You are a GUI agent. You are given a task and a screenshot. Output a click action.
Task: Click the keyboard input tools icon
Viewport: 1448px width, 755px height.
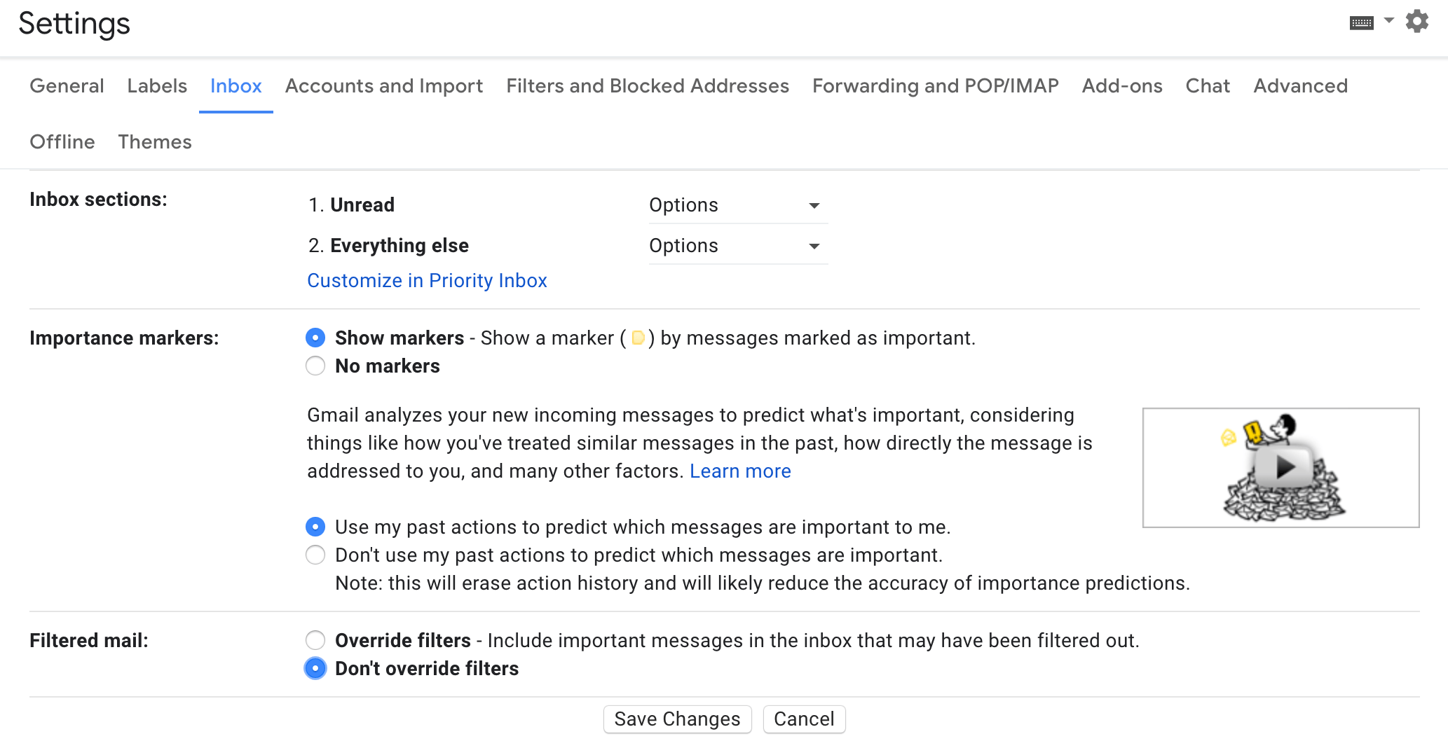1360,22
